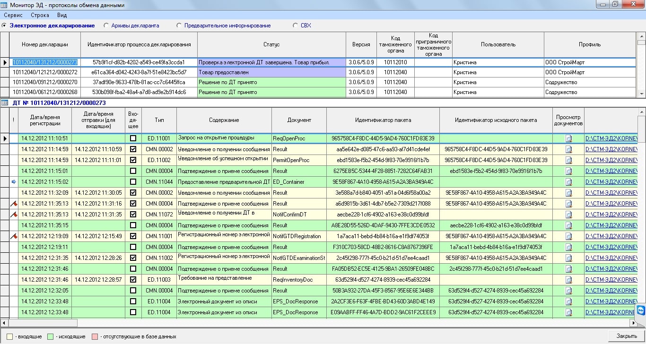646x344 pixels.
Task: Select the СВХ radio button
Action: 296,26
